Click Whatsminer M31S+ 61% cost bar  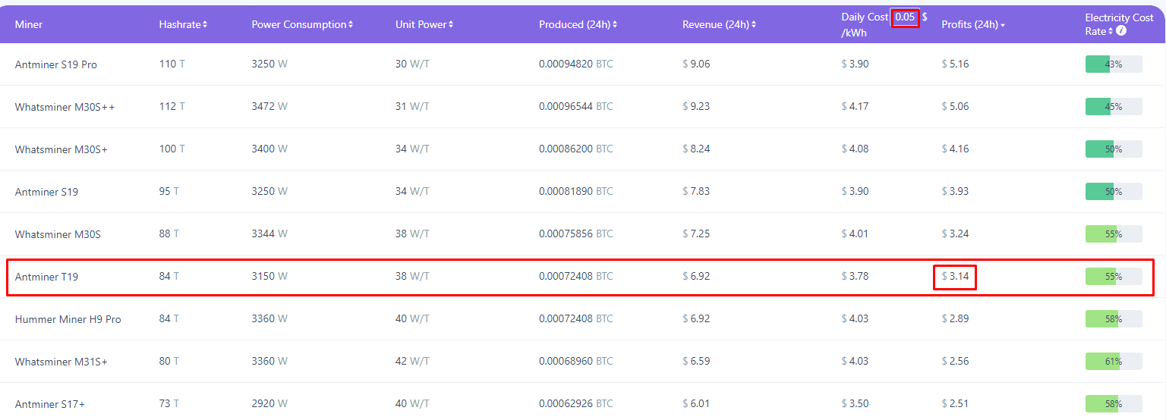point(1113,362)
